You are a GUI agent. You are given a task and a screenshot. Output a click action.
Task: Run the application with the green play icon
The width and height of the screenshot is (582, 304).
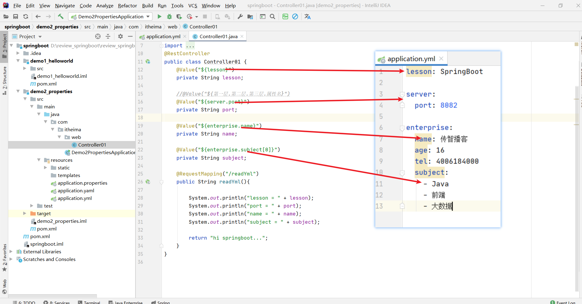point(159,16)
